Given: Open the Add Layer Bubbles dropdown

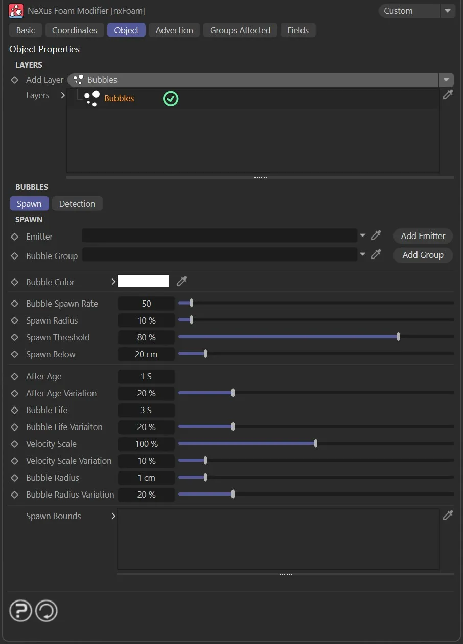Looking at the screenshot, I should 446,80.
